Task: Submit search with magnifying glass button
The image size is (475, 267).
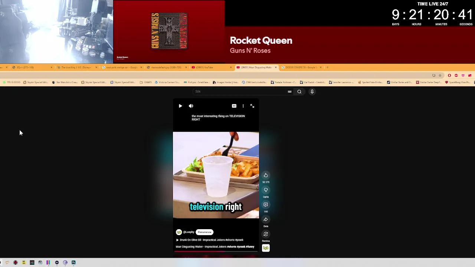Action: (x=299, y=92)
